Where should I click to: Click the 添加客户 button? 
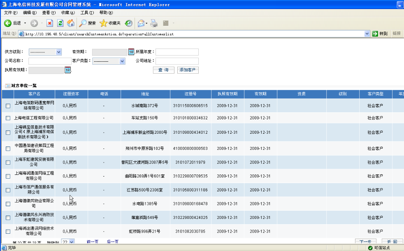tap(188, 70)
